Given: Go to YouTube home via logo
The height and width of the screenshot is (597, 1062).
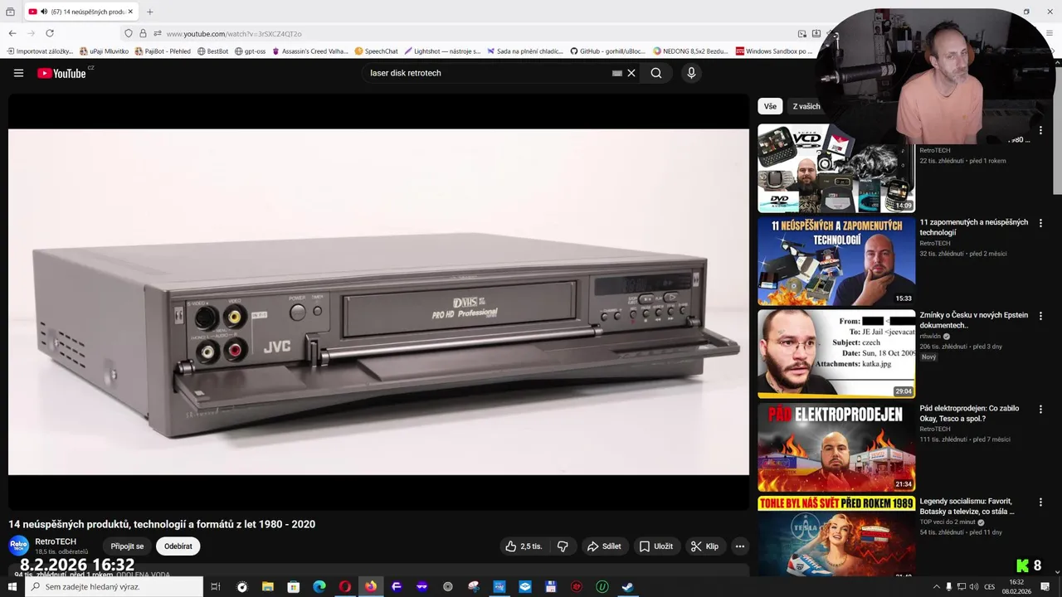Looking at the screenshot, I should click(61, 73).
